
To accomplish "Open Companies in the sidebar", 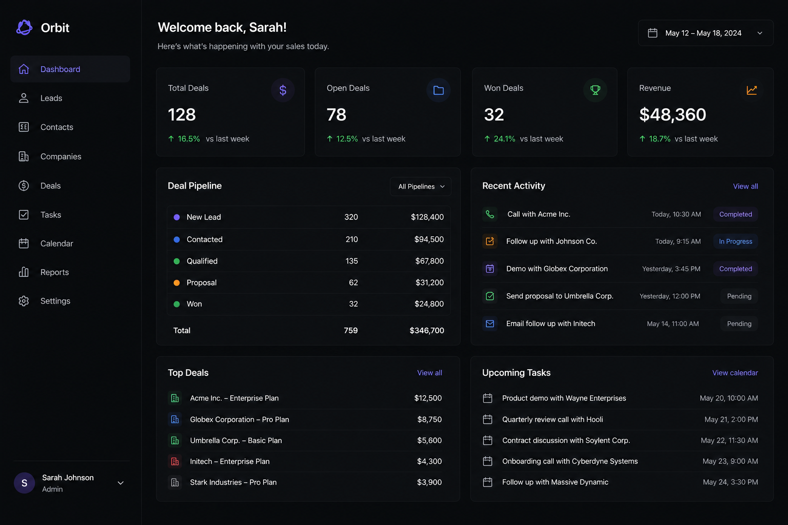I will (70, 156).
